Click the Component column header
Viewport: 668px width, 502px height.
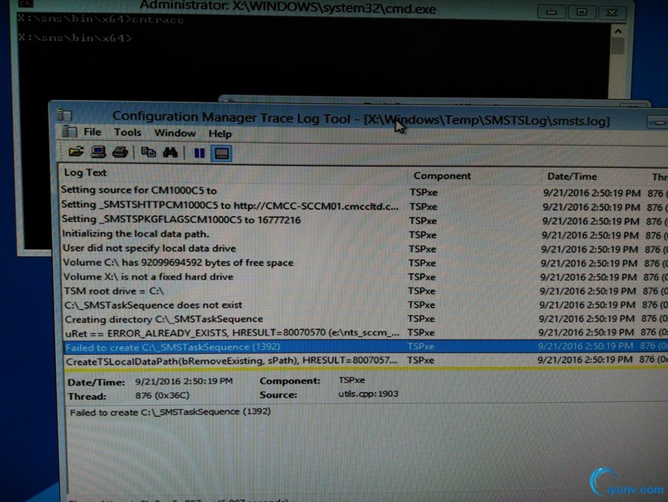(443, 176)
